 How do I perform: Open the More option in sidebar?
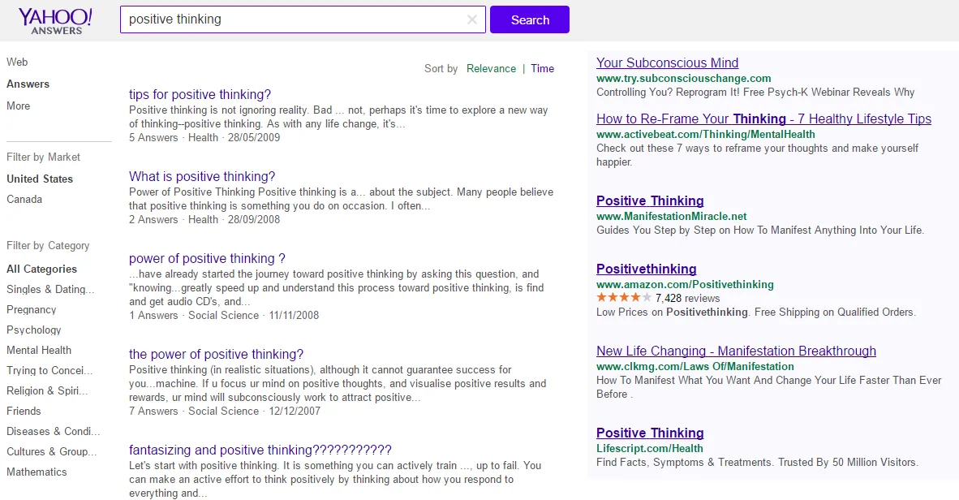coord(19,106)
